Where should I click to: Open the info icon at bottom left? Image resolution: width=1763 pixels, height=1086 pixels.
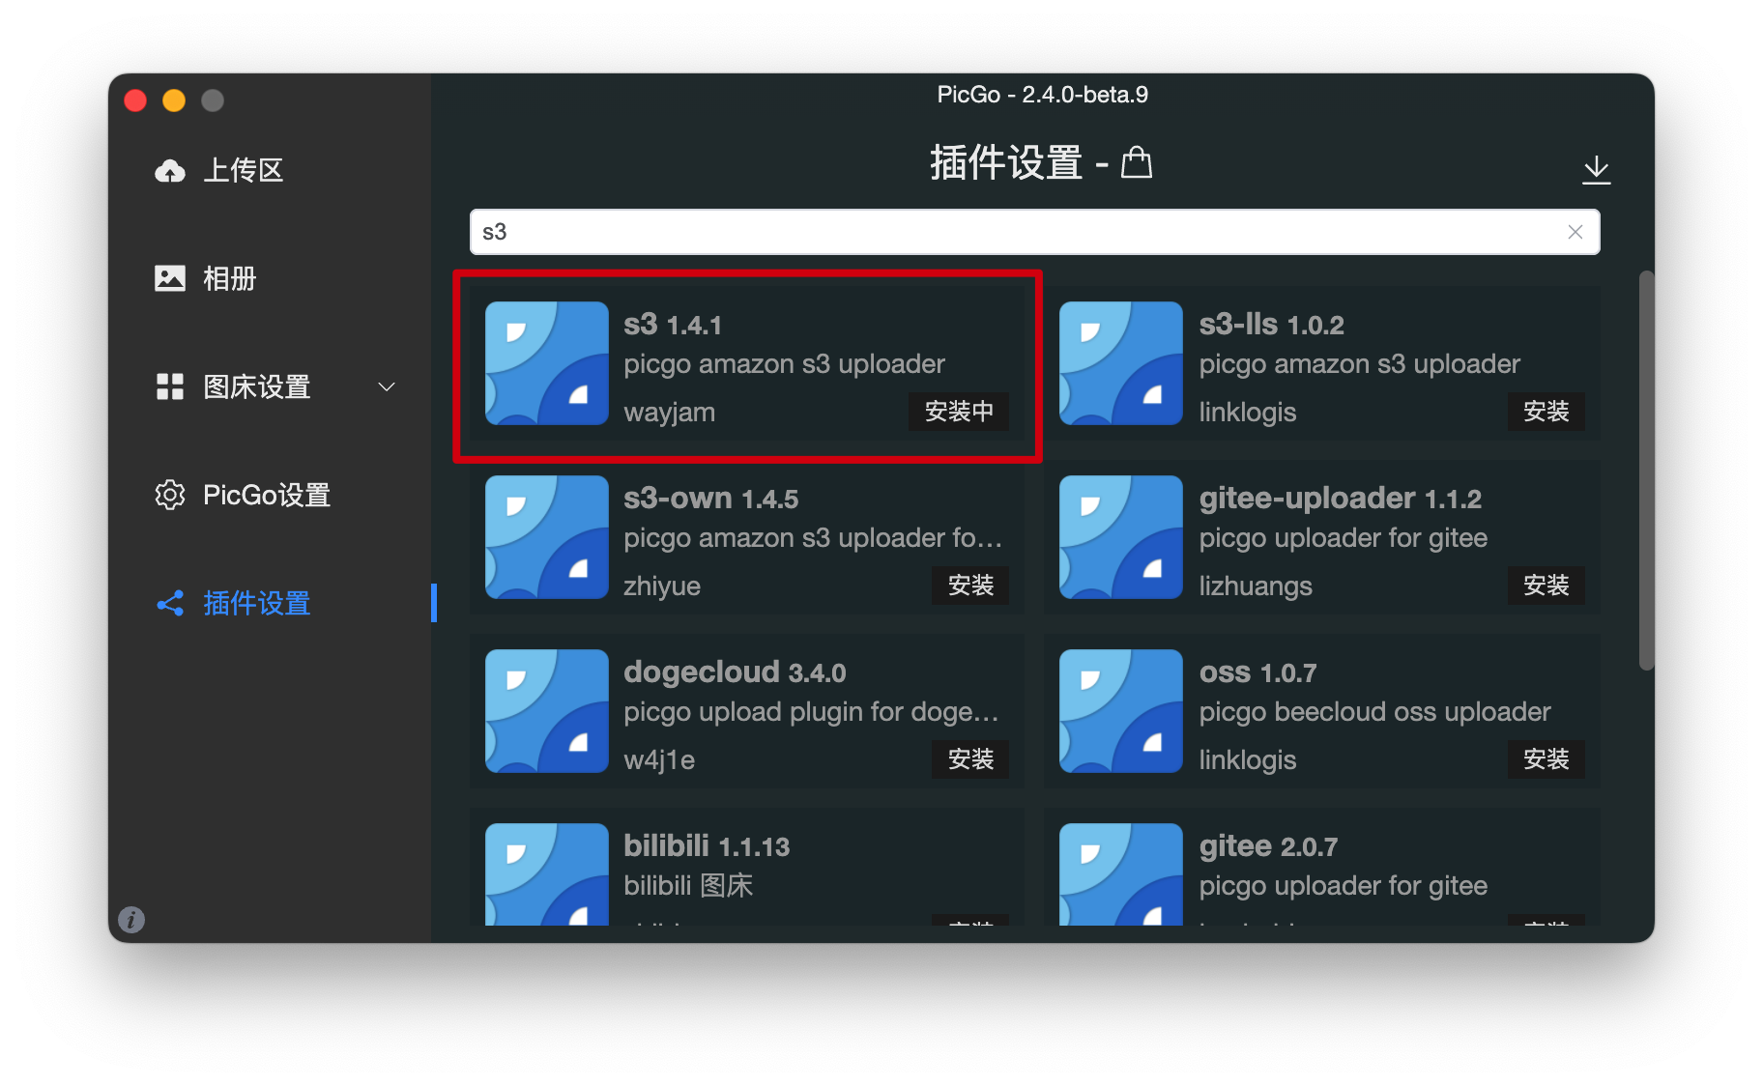pyautogui.click(x=131, y=919)
